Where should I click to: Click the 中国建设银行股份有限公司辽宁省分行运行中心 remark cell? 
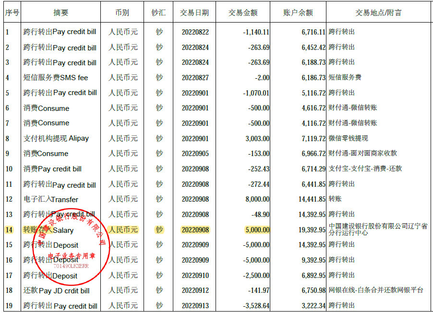[x=378, y=229]
